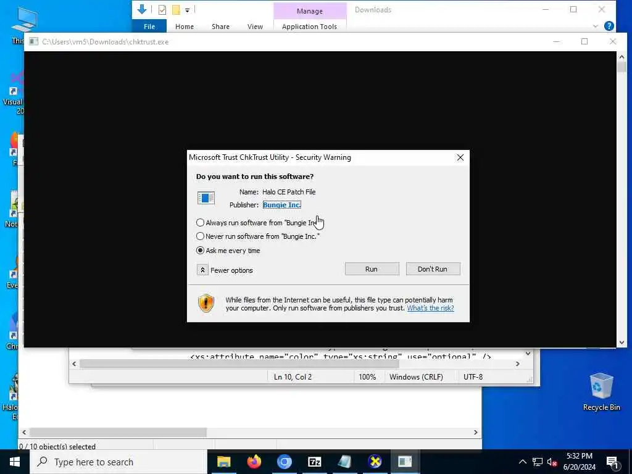632x474 pixels.
Task: Click Ln 10, Col 2 status text
Action: pyautogui.click(x=293, y=377)
